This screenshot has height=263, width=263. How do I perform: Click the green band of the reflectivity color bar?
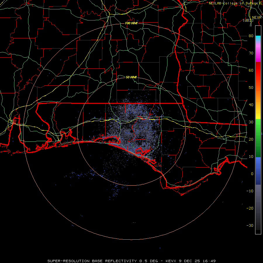pos(258,138)
